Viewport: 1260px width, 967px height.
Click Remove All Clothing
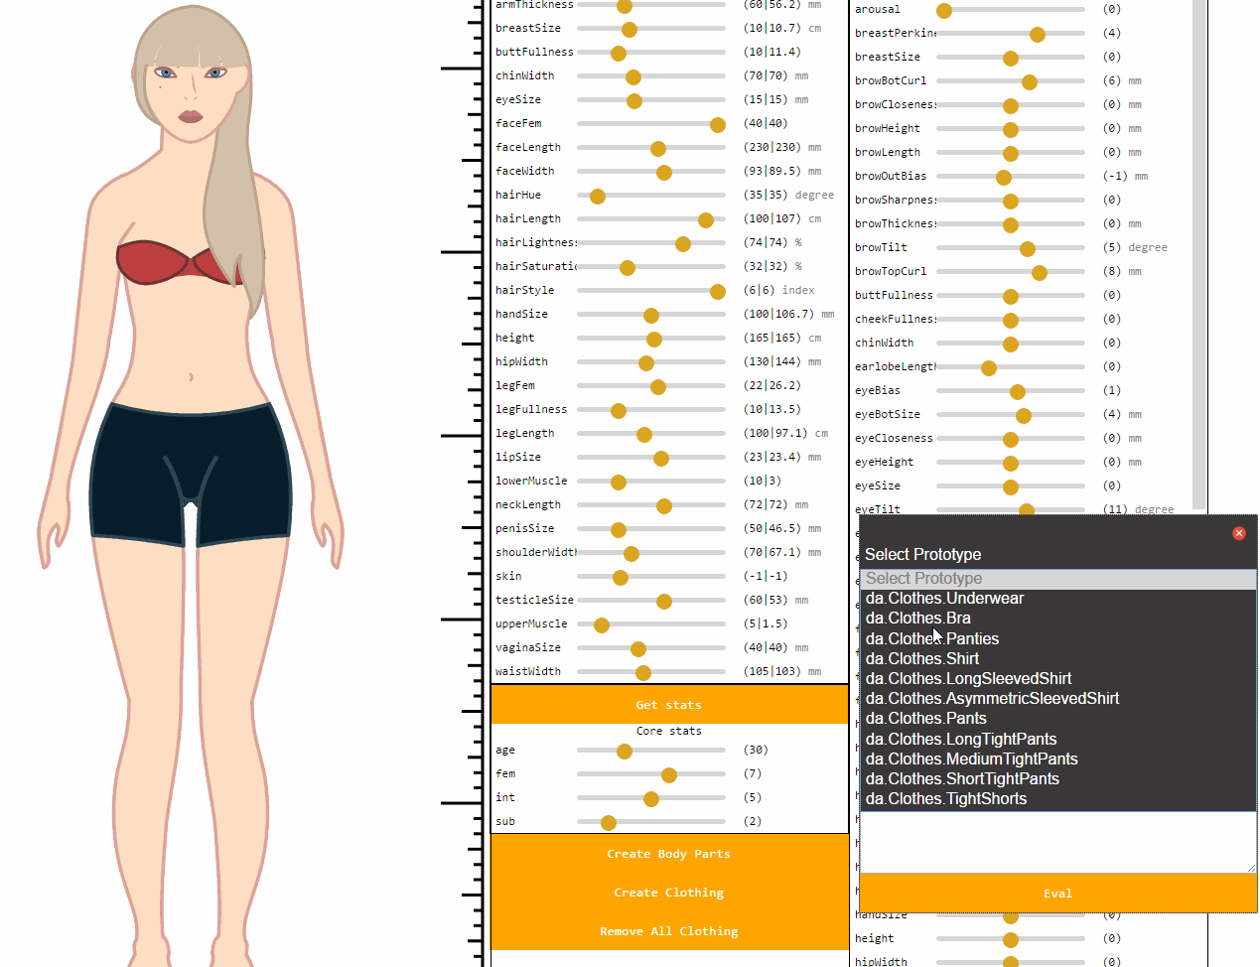click(x=668, y=931)
